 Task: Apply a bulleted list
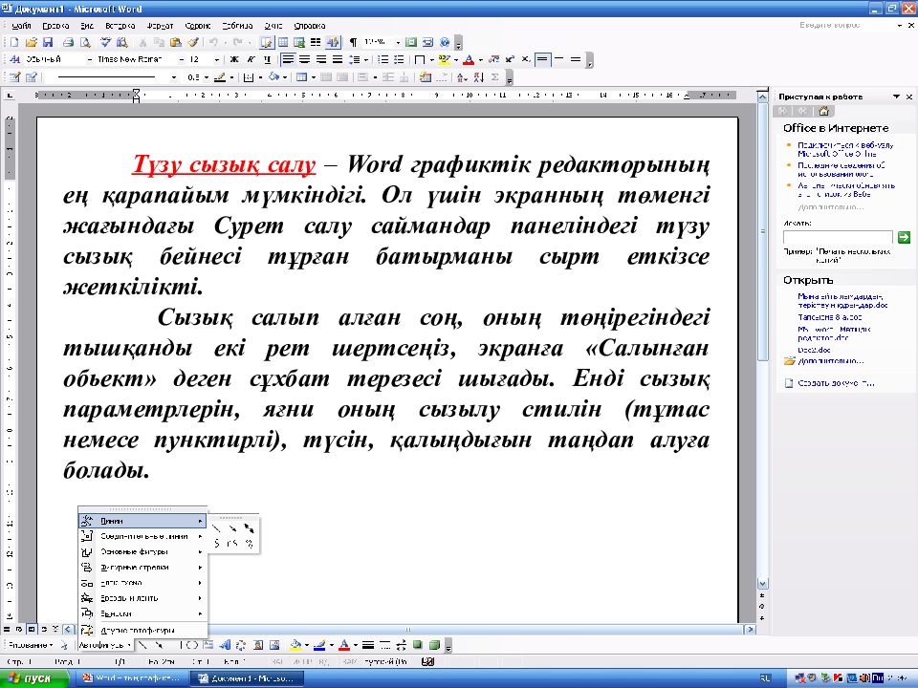pos(400,59)
